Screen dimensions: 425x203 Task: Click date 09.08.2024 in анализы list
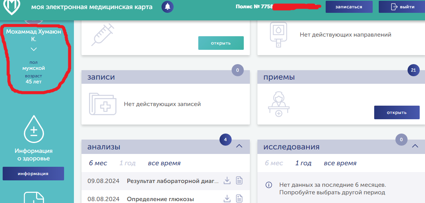pyautogui.click(x=104, y=181)
